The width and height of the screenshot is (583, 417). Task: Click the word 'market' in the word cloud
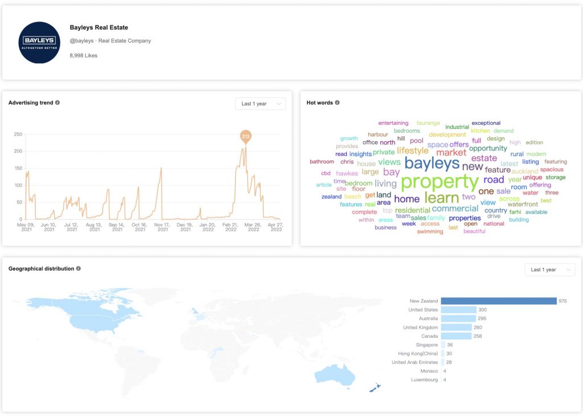pos(451,153)
